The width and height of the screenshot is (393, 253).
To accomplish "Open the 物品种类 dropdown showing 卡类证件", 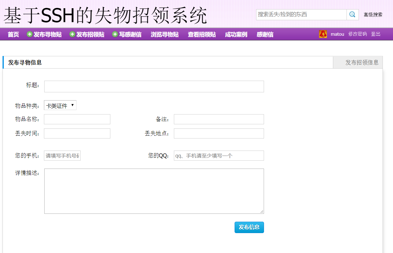I will coord(60,105).
